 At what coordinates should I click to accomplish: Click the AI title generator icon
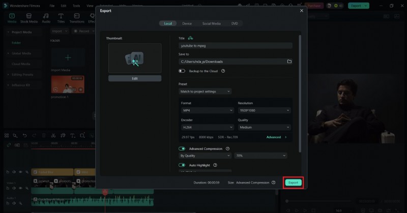[190, 38]
